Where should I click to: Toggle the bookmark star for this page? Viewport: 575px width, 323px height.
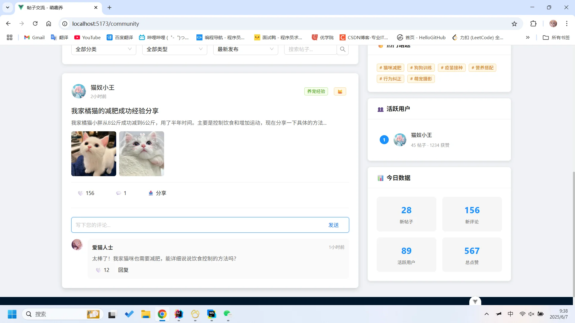514,24
